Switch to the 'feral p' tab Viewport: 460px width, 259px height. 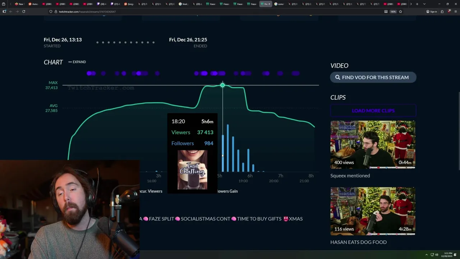coord(183,4)
